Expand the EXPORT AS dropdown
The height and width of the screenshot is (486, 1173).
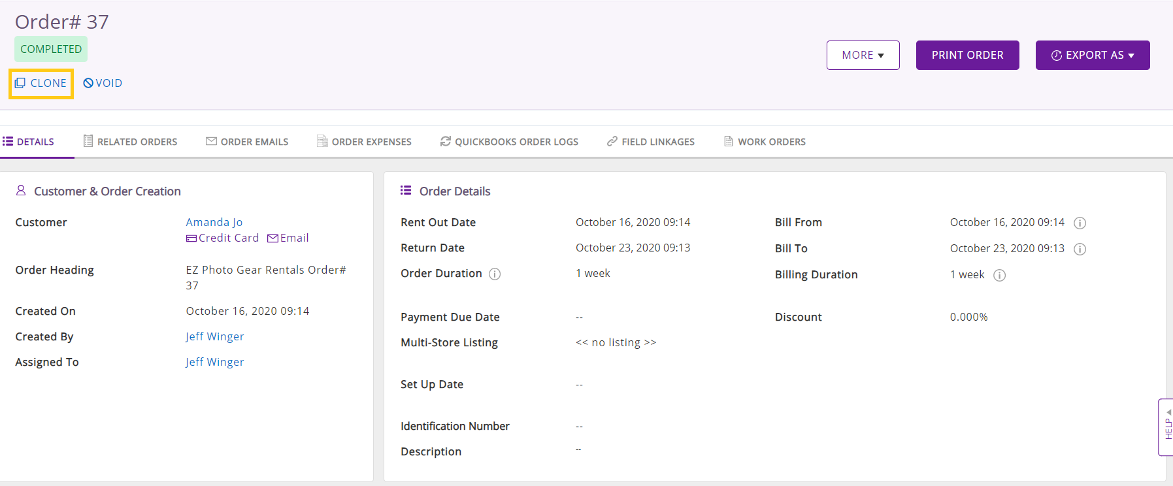point(1093,56)
